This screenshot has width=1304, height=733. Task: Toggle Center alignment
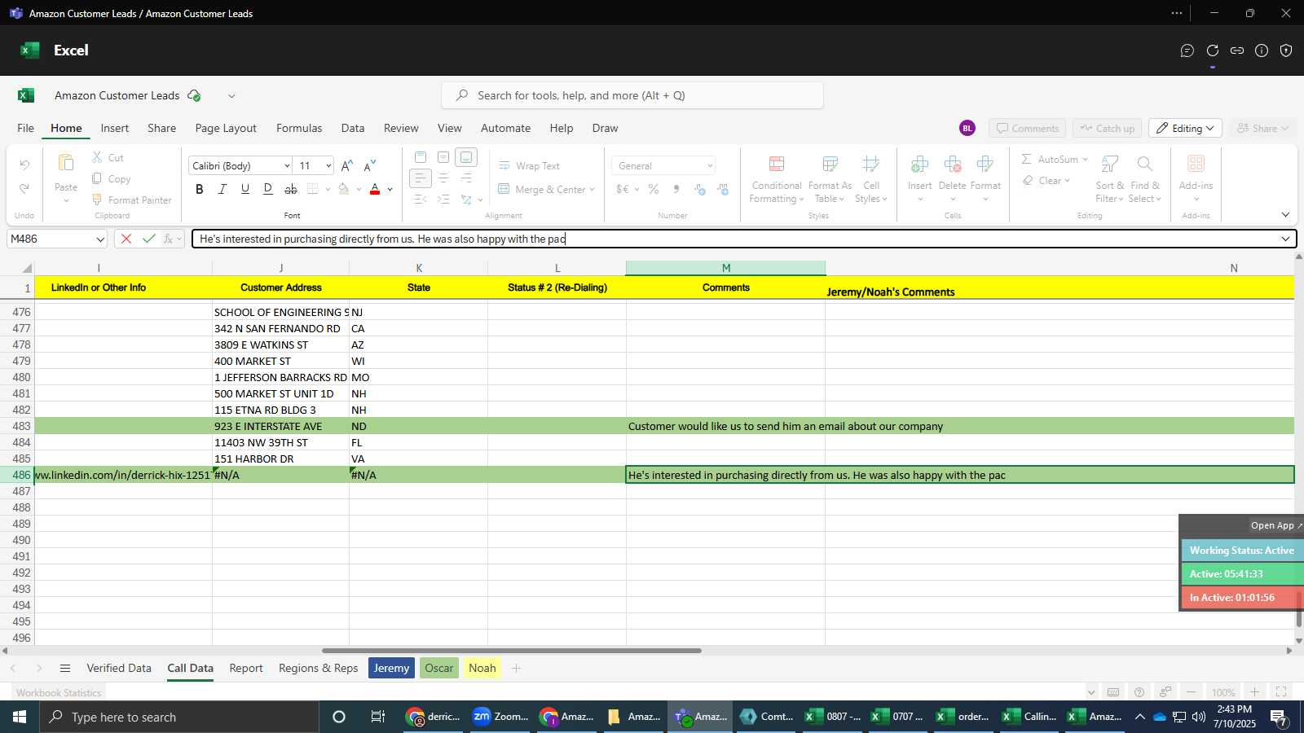[x=443, y=178]
